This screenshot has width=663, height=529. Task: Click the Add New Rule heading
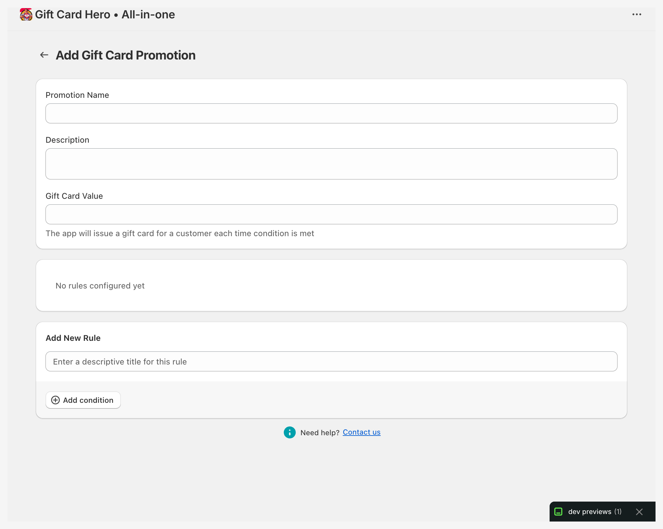click(73, 338)
